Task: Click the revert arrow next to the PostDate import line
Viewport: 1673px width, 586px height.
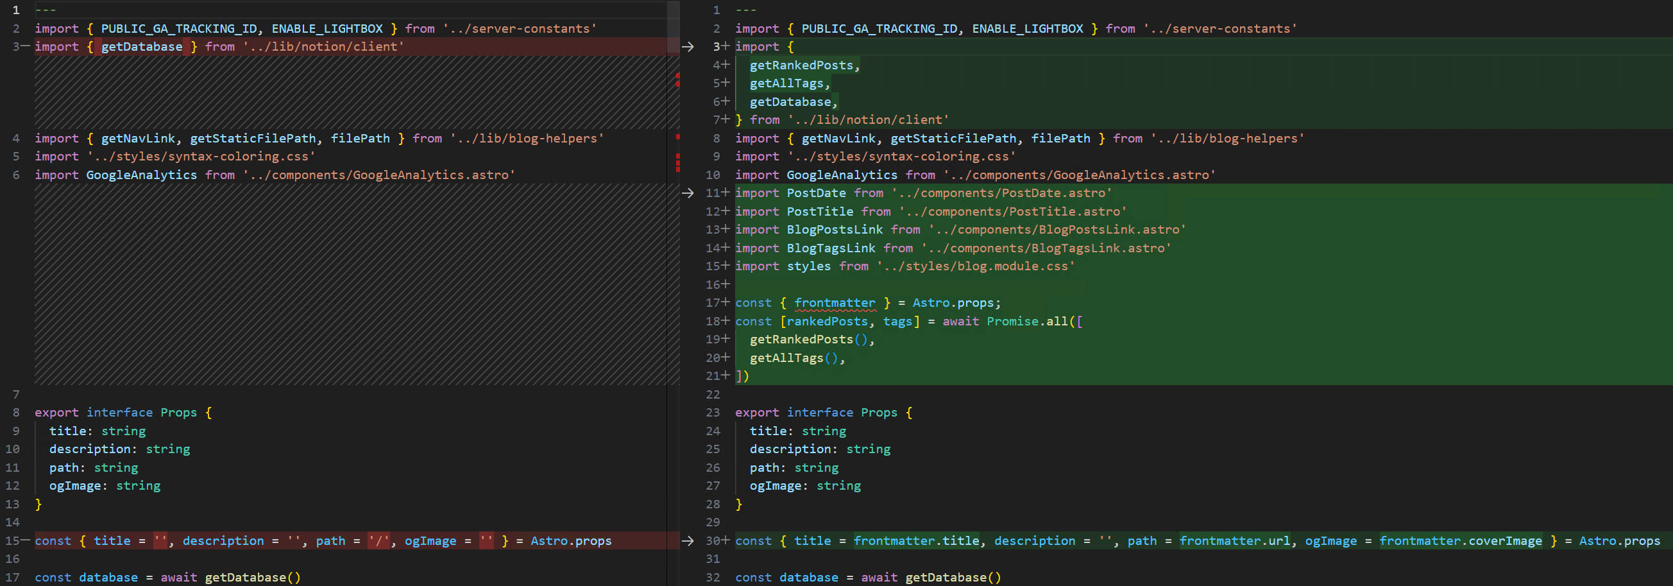Action: point(688,193)
